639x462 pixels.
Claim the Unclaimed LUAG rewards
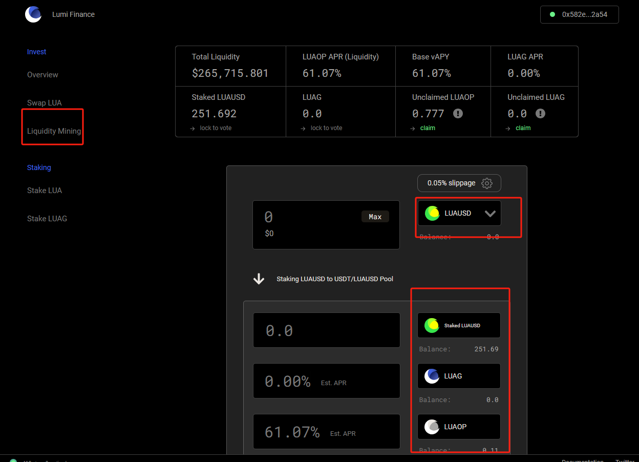point(523,128)
